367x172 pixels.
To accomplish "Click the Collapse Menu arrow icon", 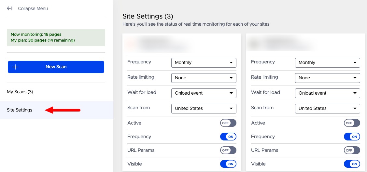I will (9, 8).
